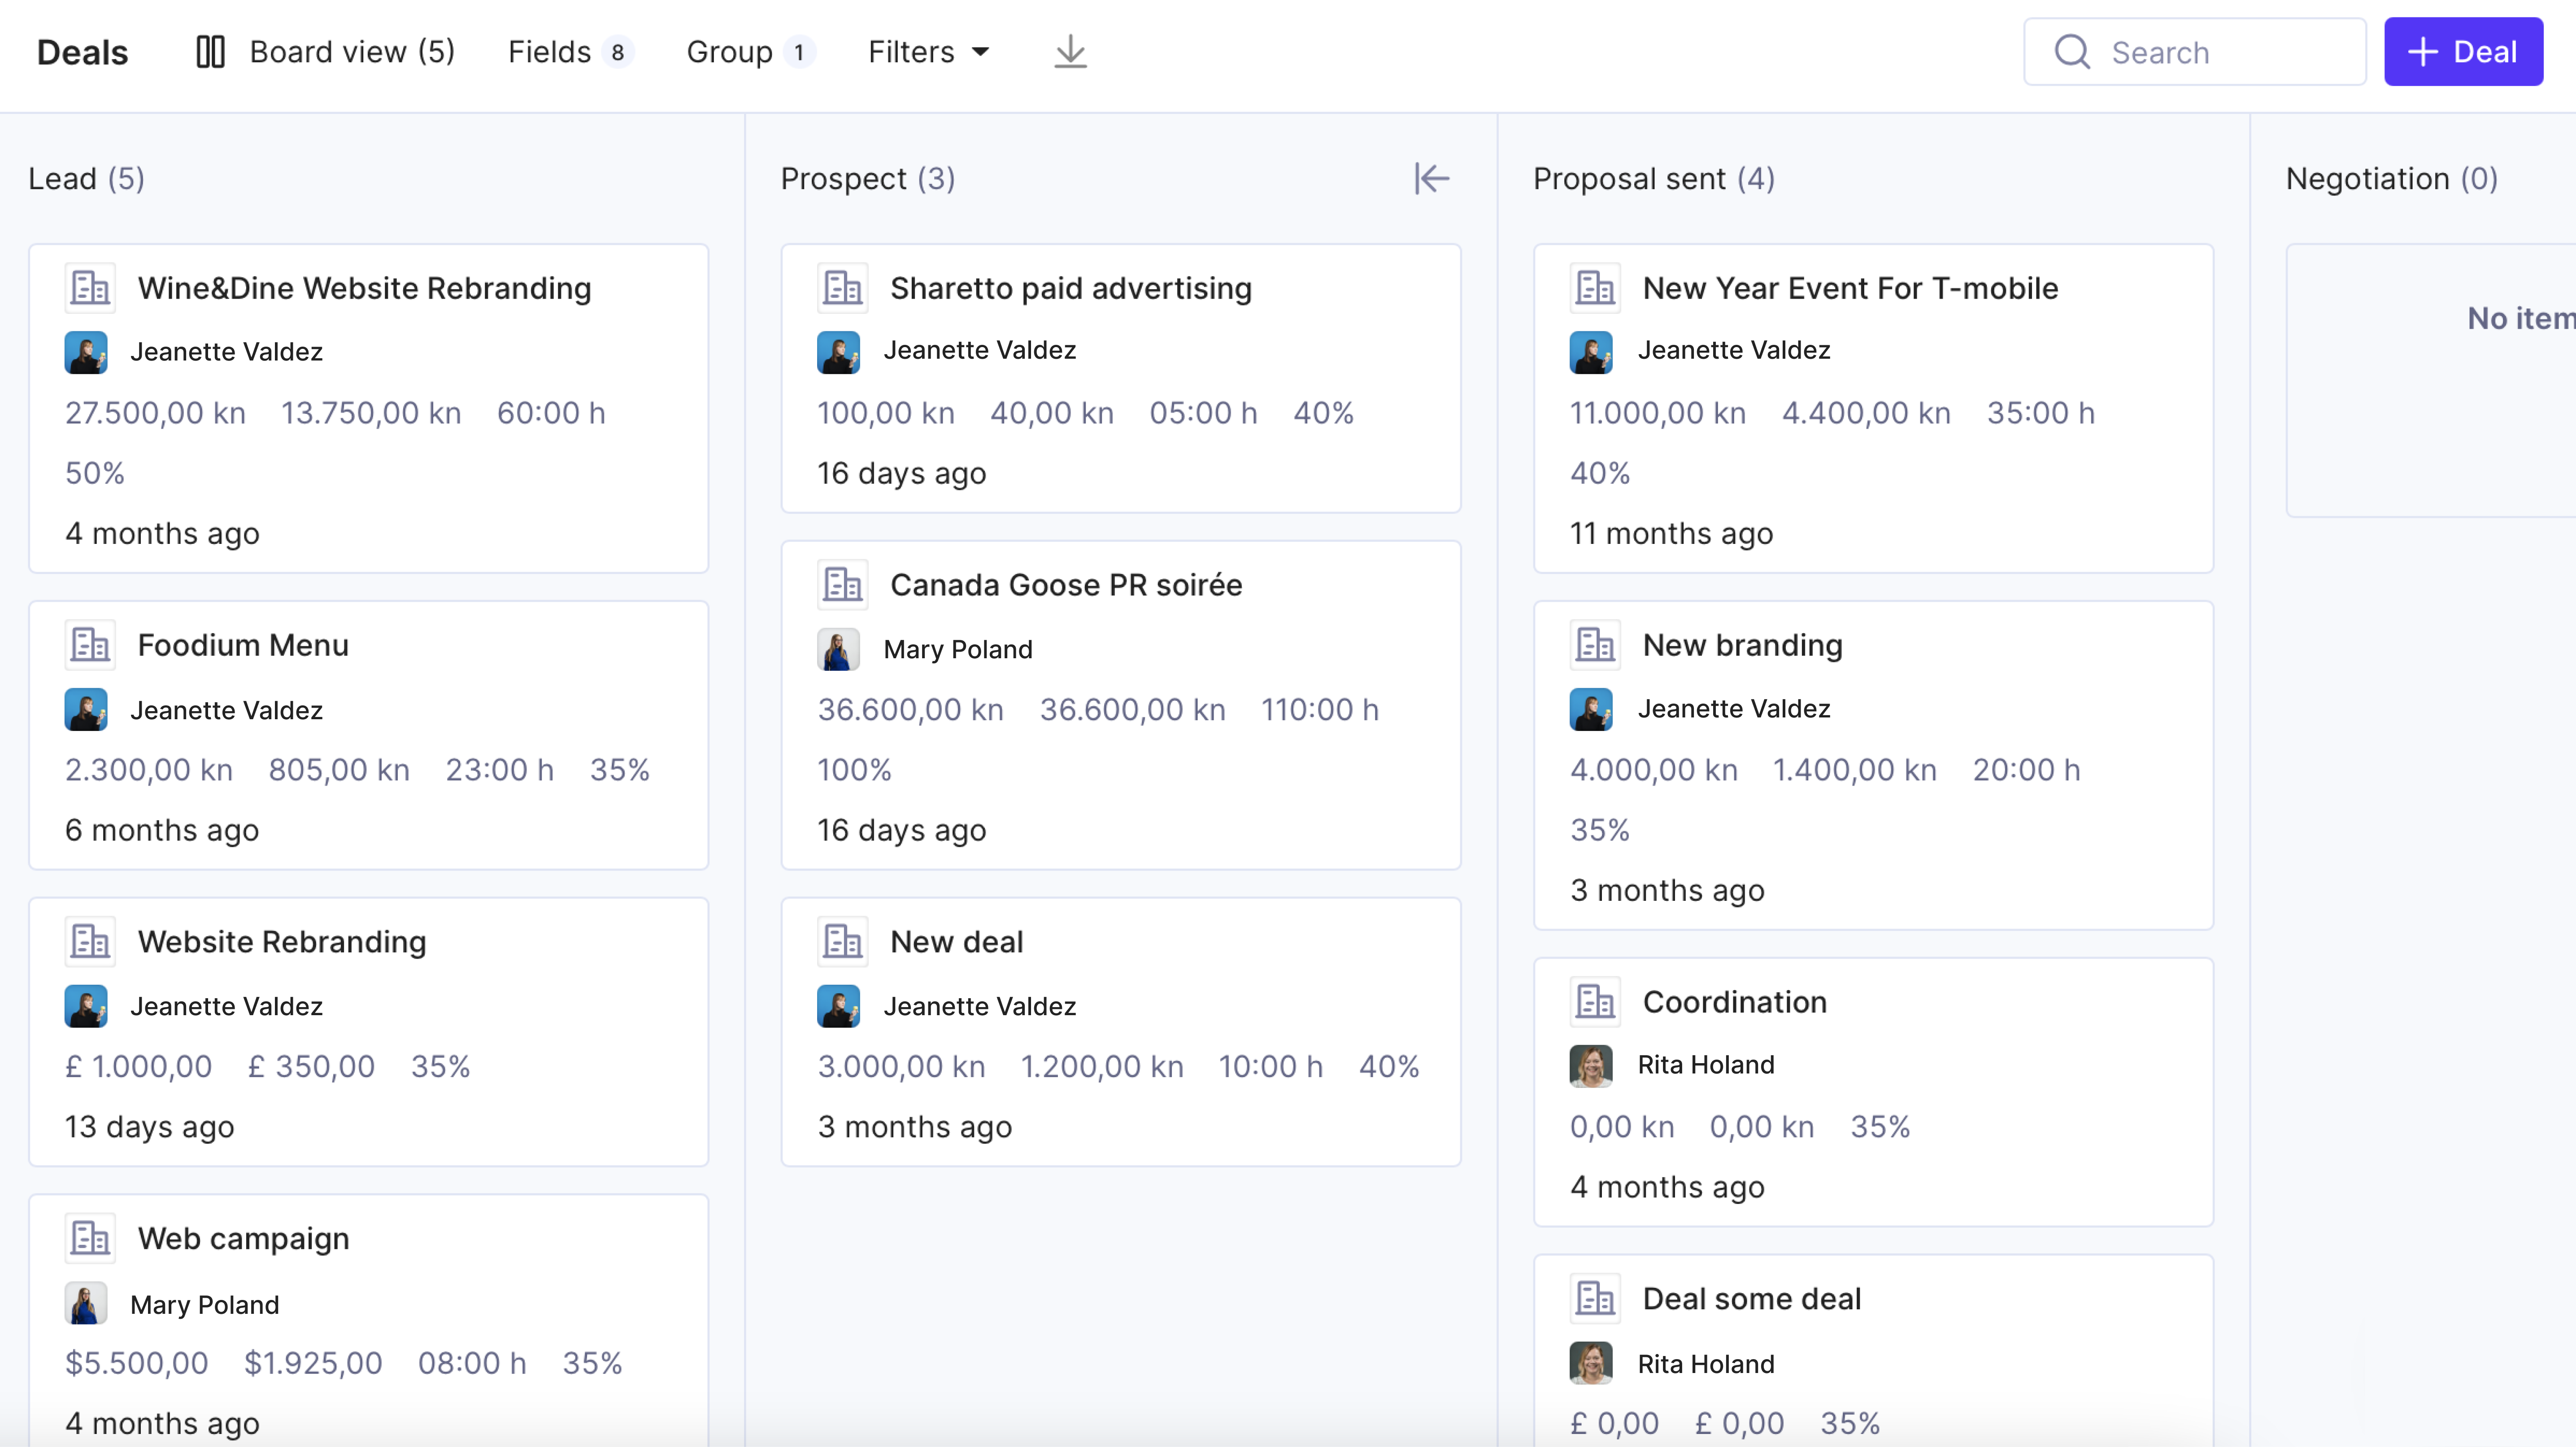Click the Board view columns icon

210,52
